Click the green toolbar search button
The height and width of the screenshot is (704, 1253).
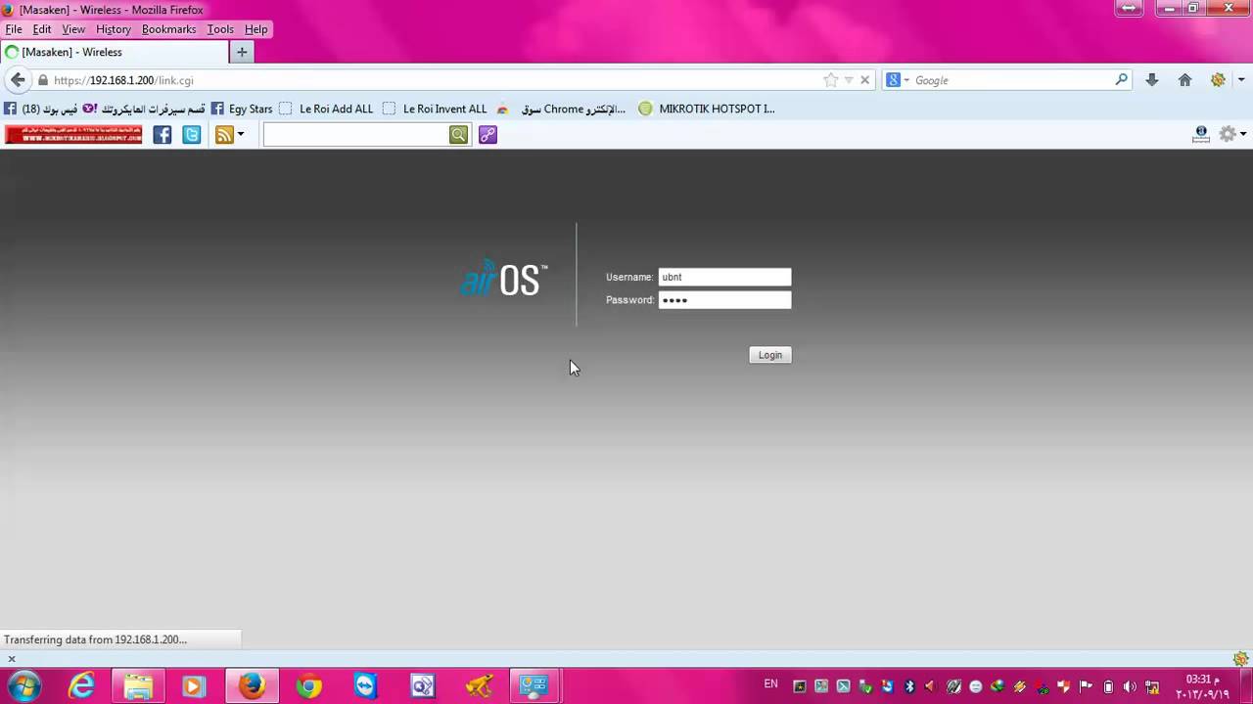click(459, 135)
